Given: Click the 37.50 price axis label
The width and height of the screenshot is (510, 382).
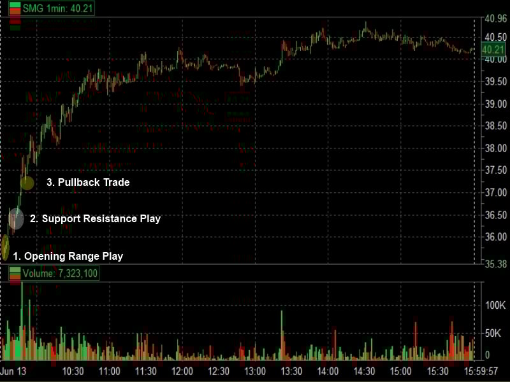Looking at the screenshot, I should (x=495, y=170).
